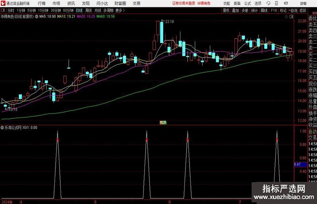Select the 月线 period tab
The width and height of the screenshot is (317, 204).
click(x=98, y=10)
